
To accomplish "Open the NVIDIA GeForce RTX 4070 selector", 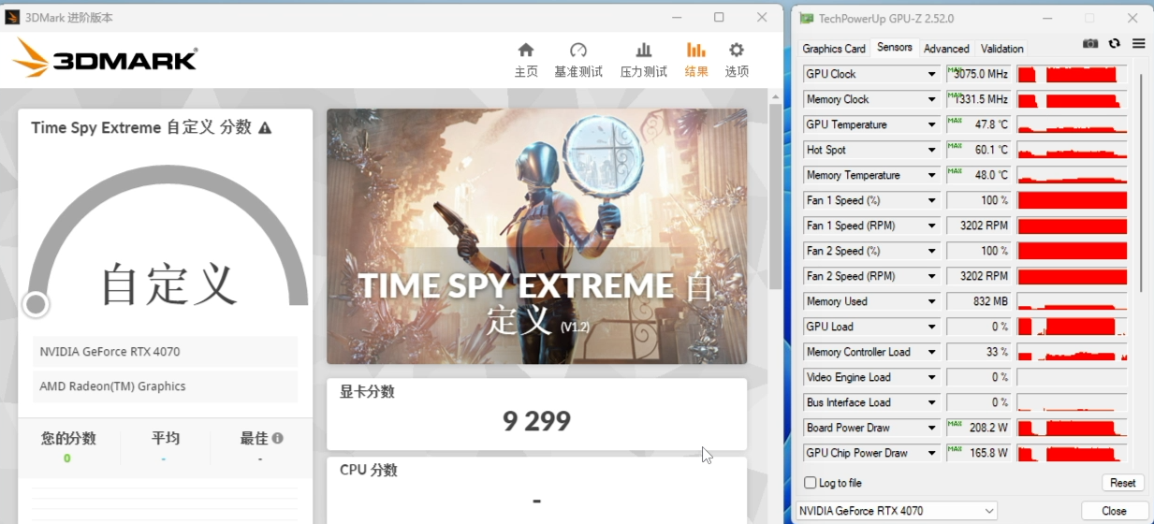I will click(x=896, y=511).
